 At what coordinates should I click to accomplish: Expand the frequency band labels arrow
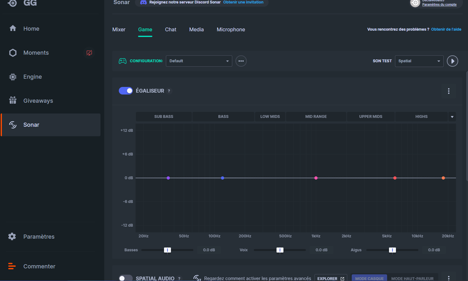(x=452, y=117)
